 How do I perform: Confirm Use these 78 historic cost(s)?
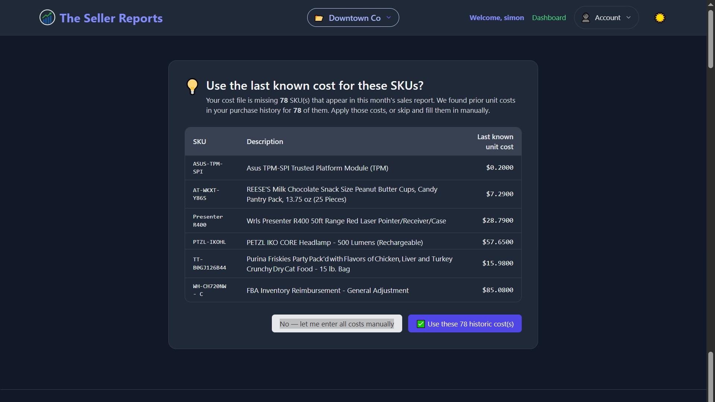(465, 323)
